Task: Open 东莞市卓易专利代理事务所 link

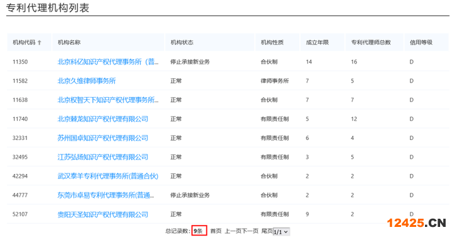Action: pos(106,195)
